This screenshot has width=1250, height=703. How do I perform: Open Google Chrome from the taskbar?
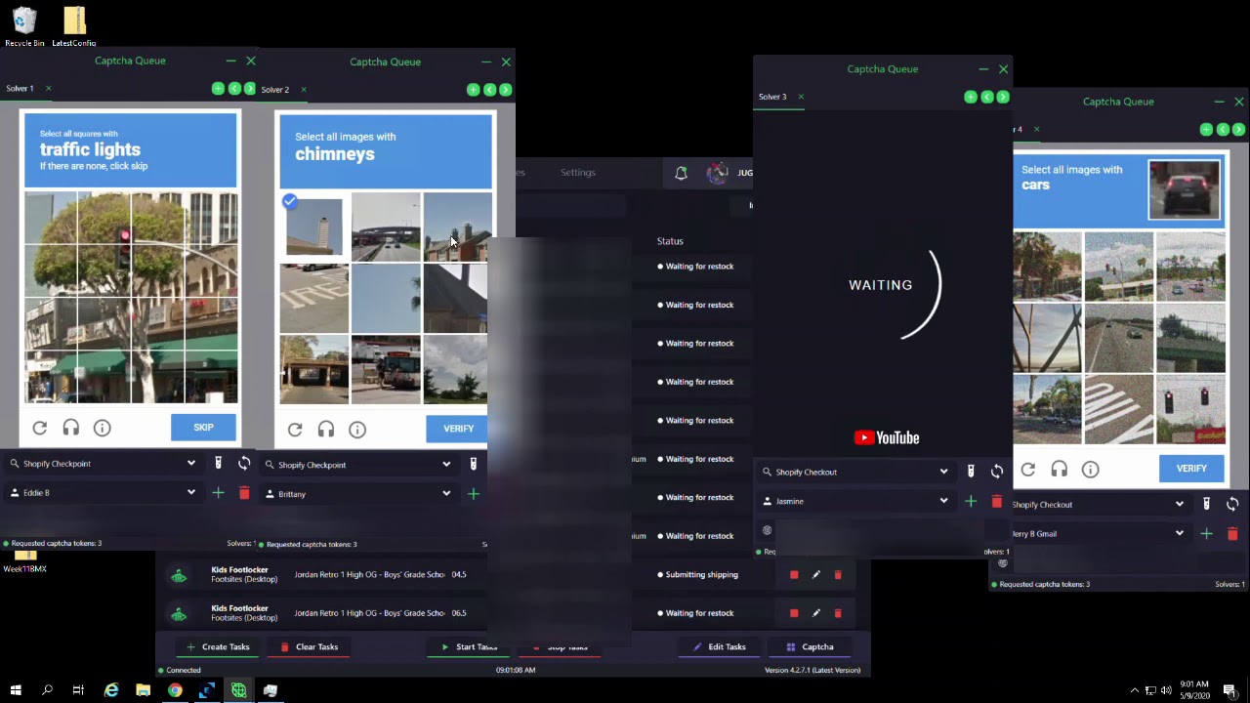pos(175,690)
